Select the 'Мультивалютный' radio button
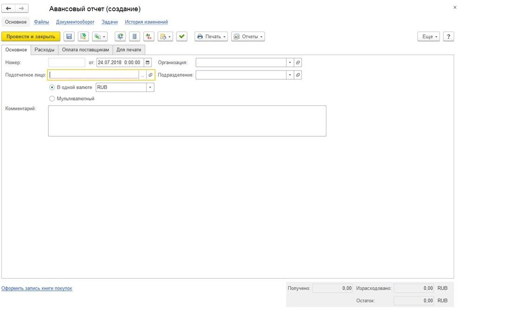 pyautogui.click(x=52, y=99)
